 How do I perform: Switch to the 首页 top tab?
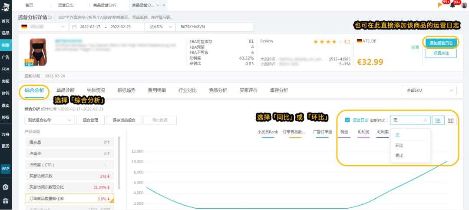pyautogui.click(x=30, y=5)
